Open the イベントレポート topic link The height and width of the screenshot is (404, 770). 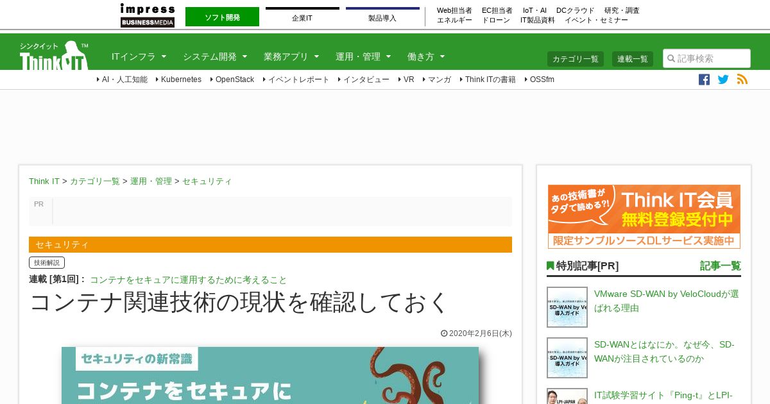298,80
